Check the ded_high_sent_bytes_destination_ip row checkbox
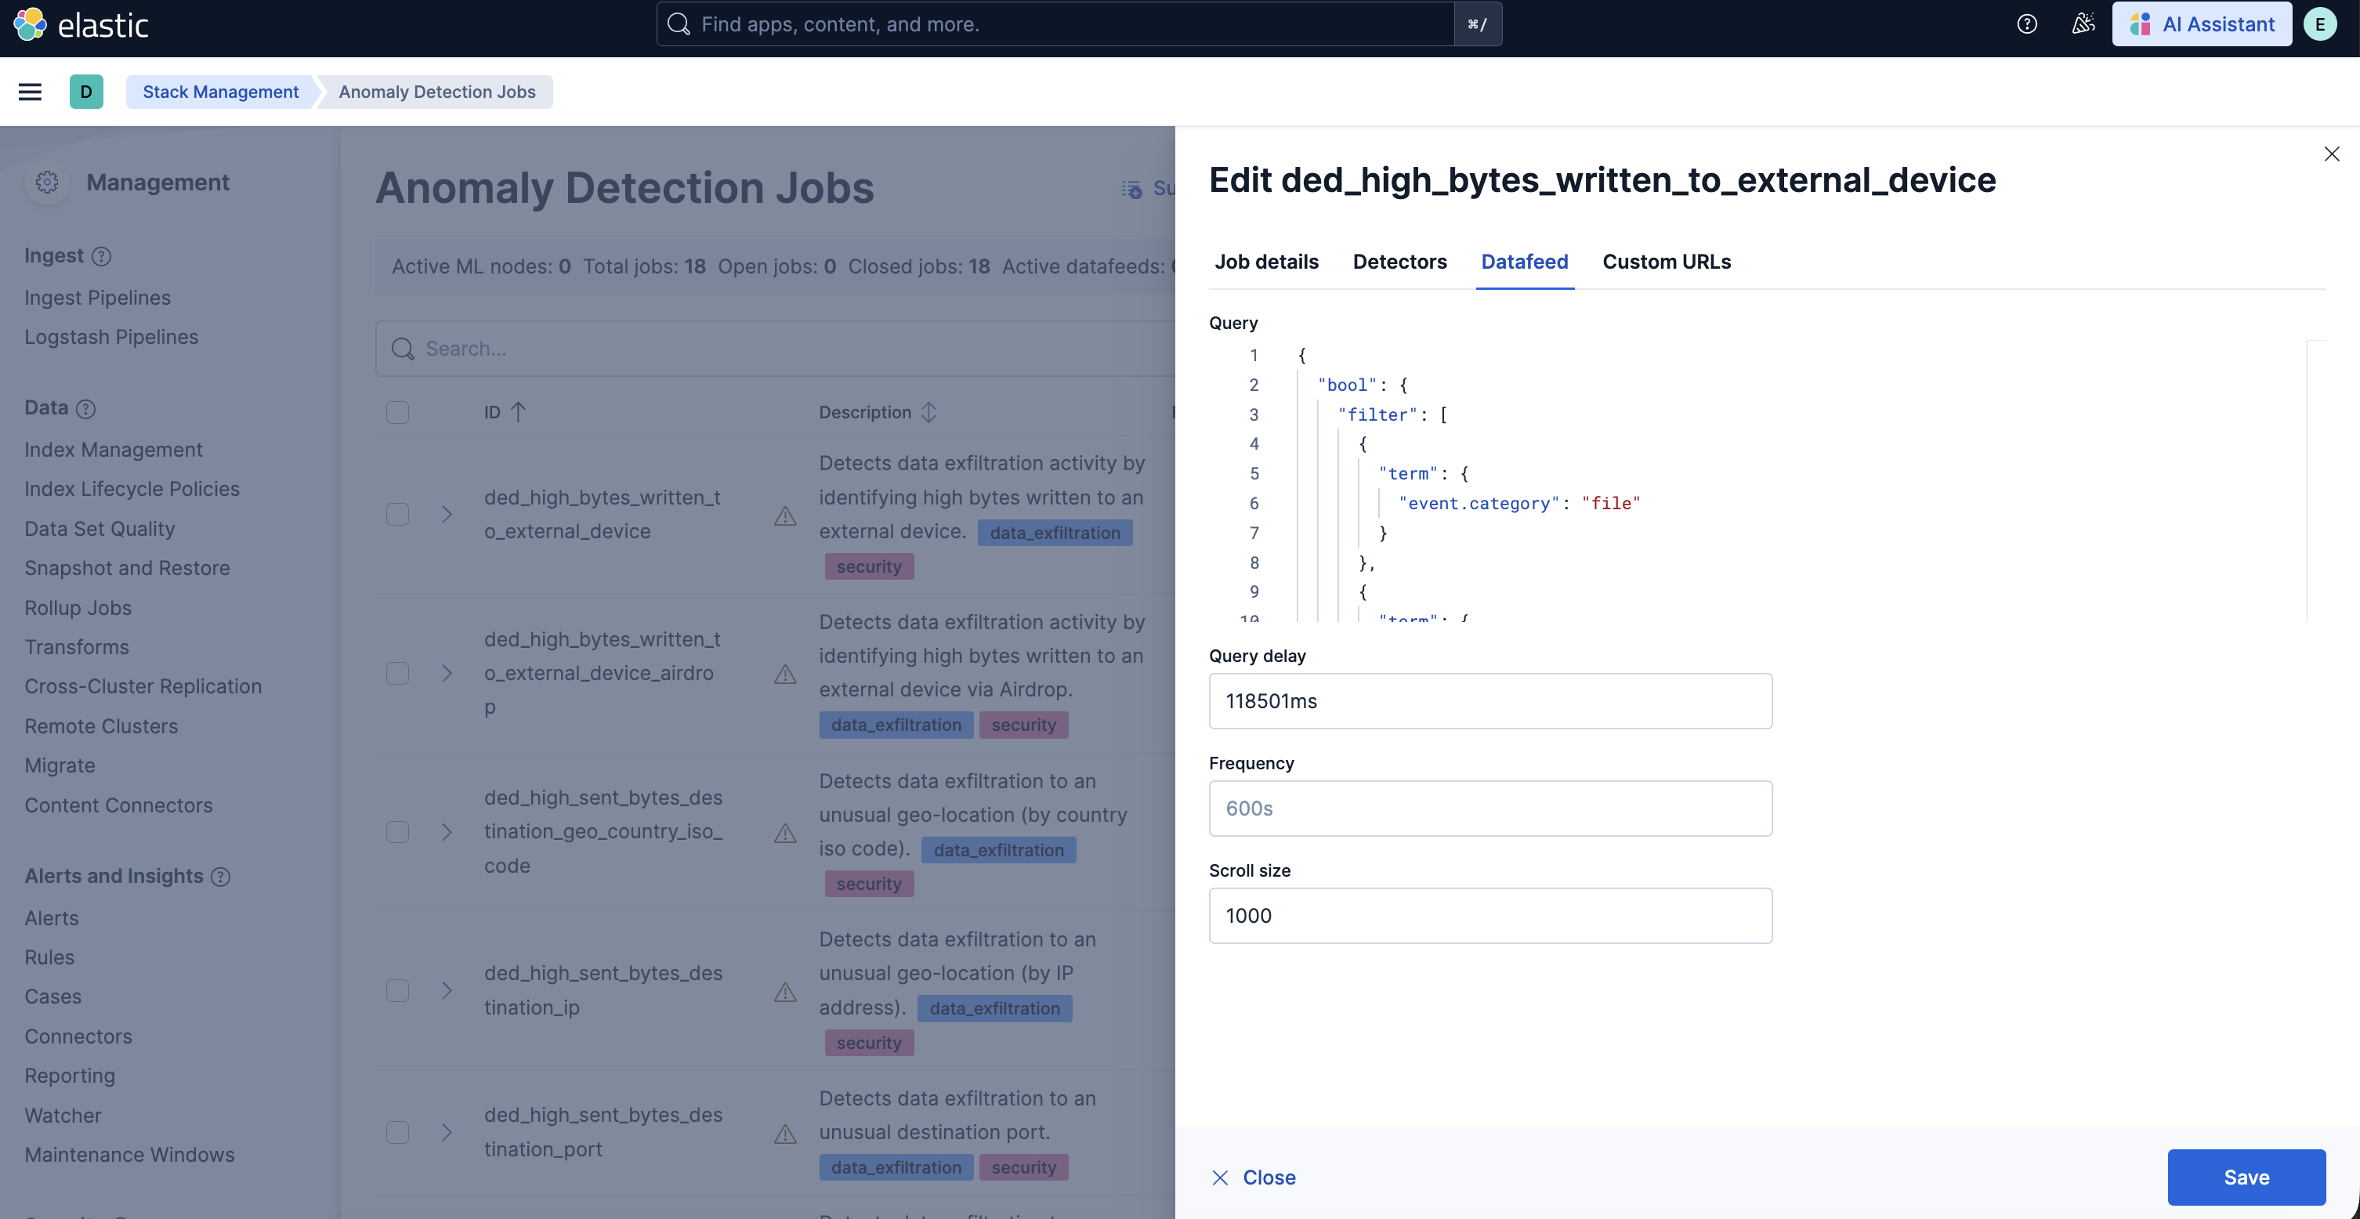This screenshot has height=1219, width=2360. point(397,990)
